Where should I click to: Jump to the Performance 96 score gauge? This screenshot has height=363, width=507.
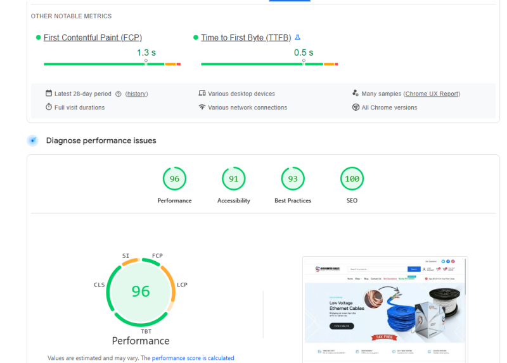pos(175,185)
